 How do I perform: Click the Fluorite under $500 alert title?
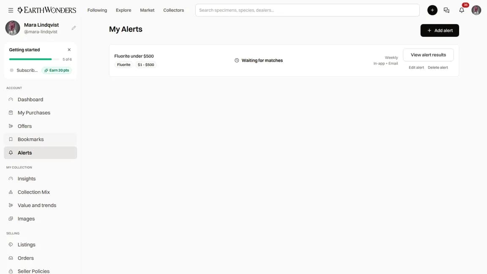(x=134, y=56)
